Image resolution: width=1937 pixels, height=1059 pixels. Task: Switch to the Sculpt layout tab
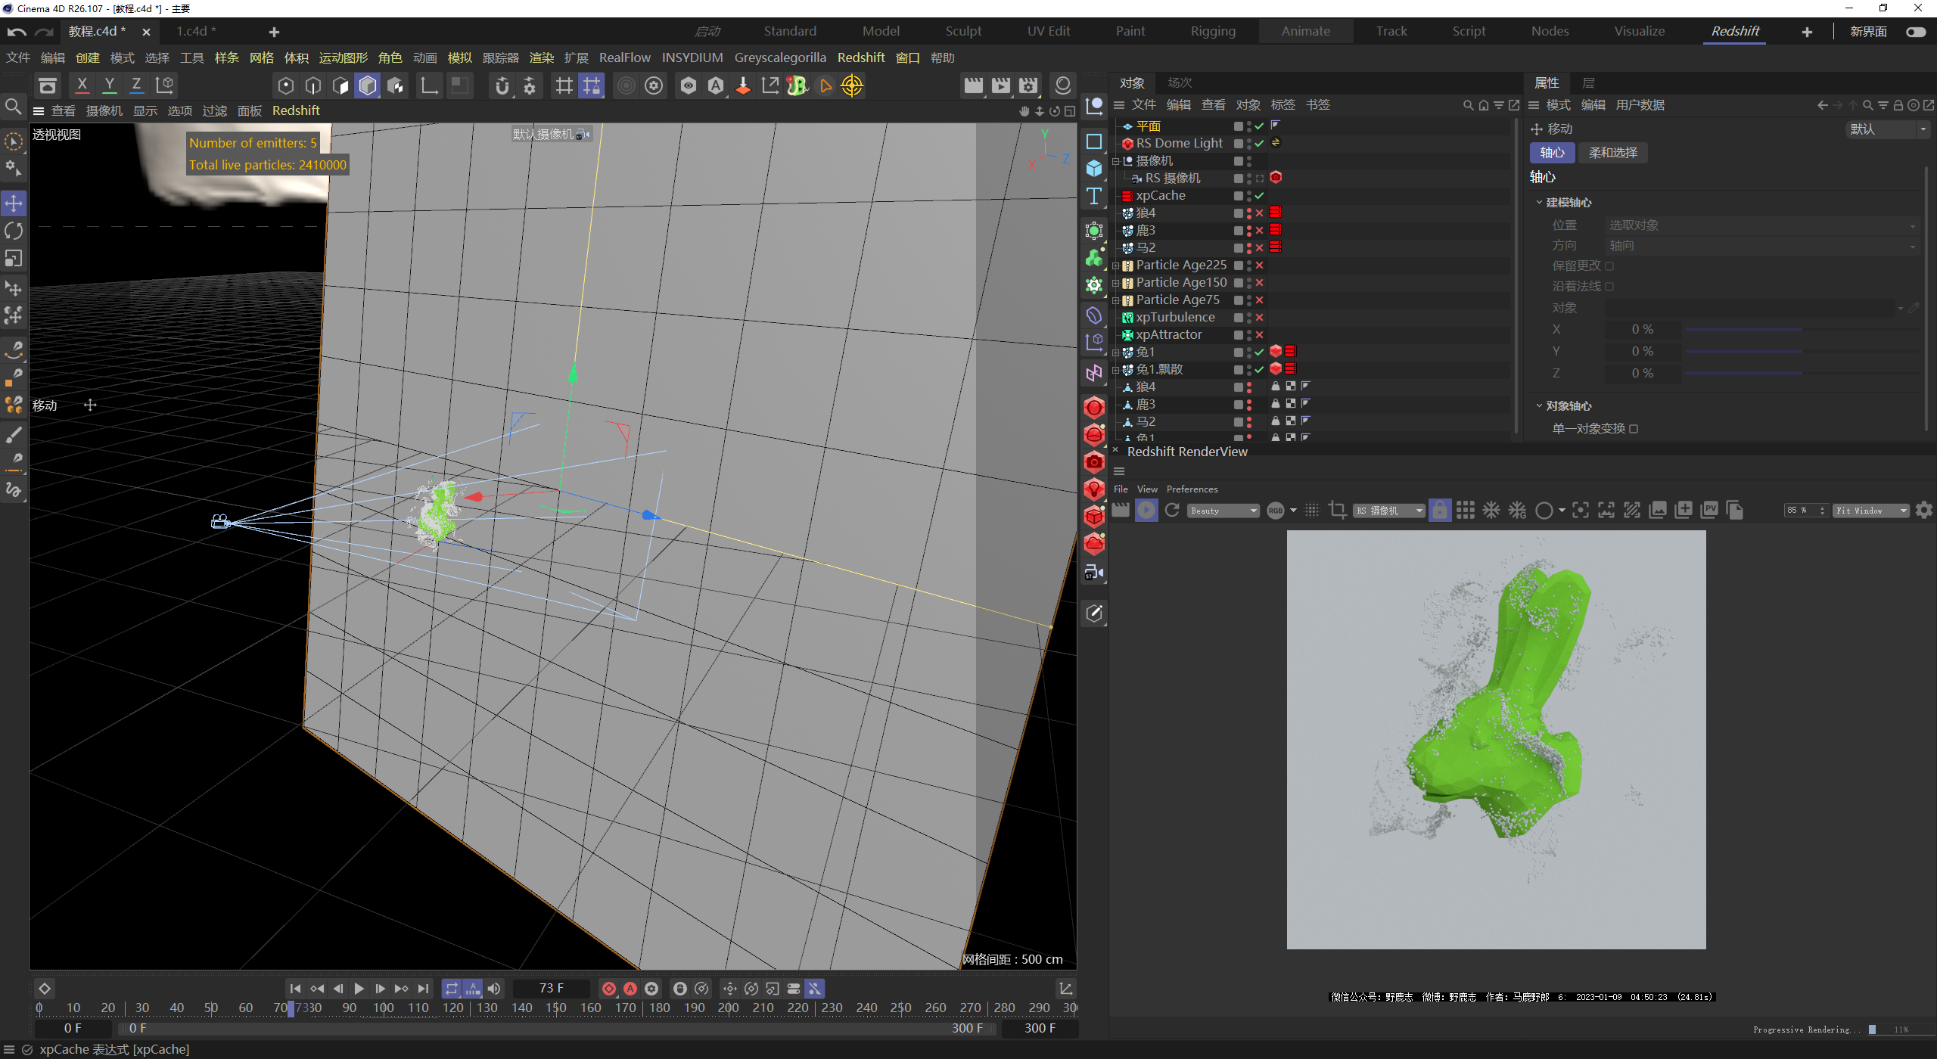point(962,31)
